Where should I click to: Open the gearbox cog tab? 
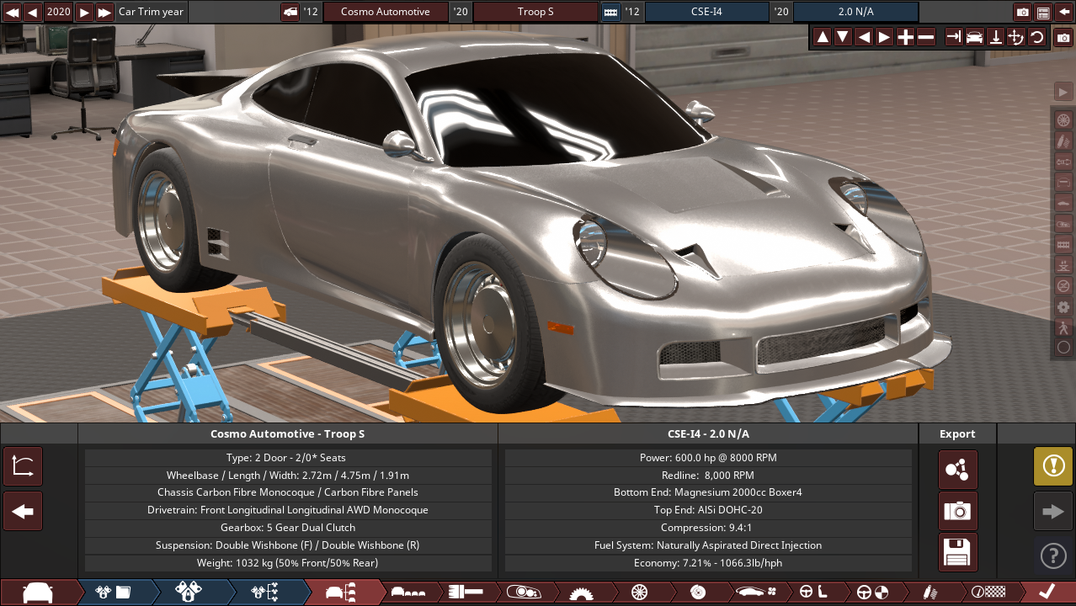click(580, 592)
